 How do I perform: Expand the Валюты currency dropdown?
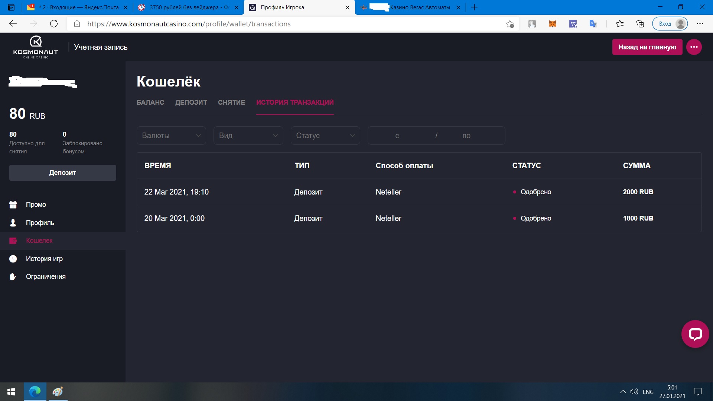[x=171, y=136]
